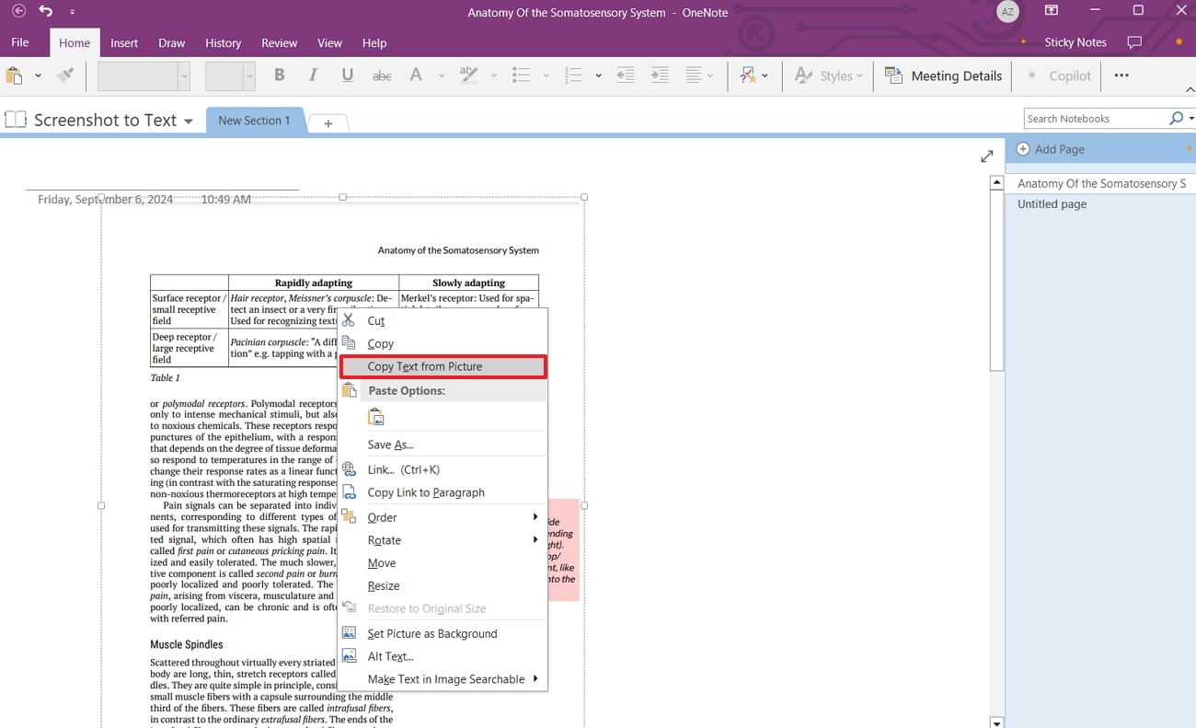
Task: Click the Bullets list icon
Action: pos(521,75)
